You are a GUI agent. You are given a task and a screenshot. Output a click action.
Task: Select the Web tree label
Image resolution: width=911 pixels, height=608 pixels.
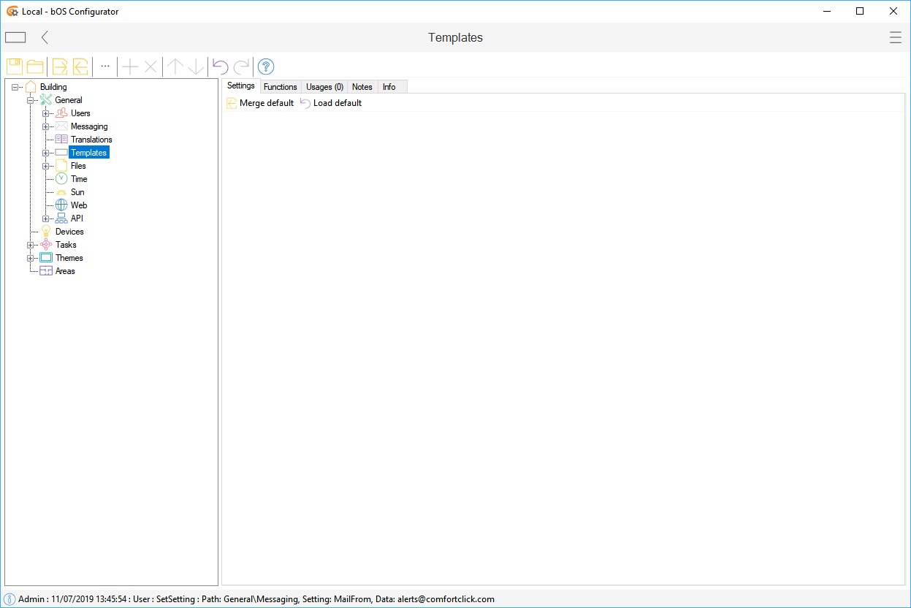click(x=79, y=205)
